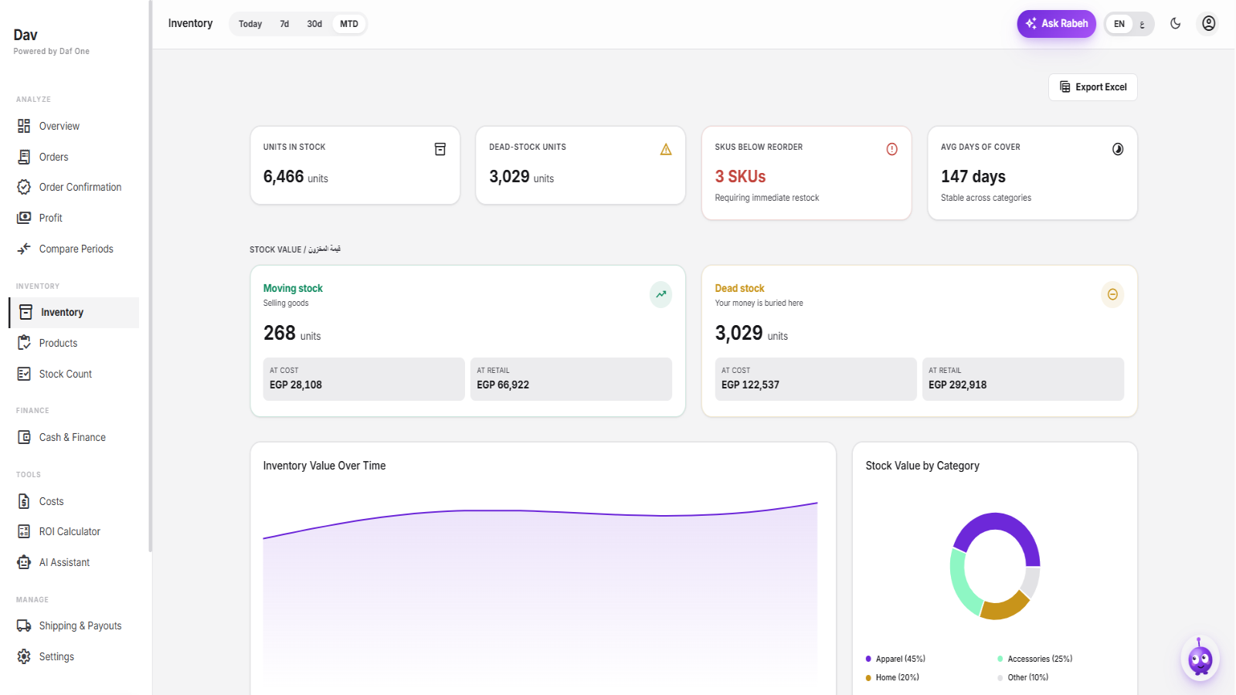Screen dimensions: 1236x695
Task: Click the Apparel legend color dot
Action: 868,659
